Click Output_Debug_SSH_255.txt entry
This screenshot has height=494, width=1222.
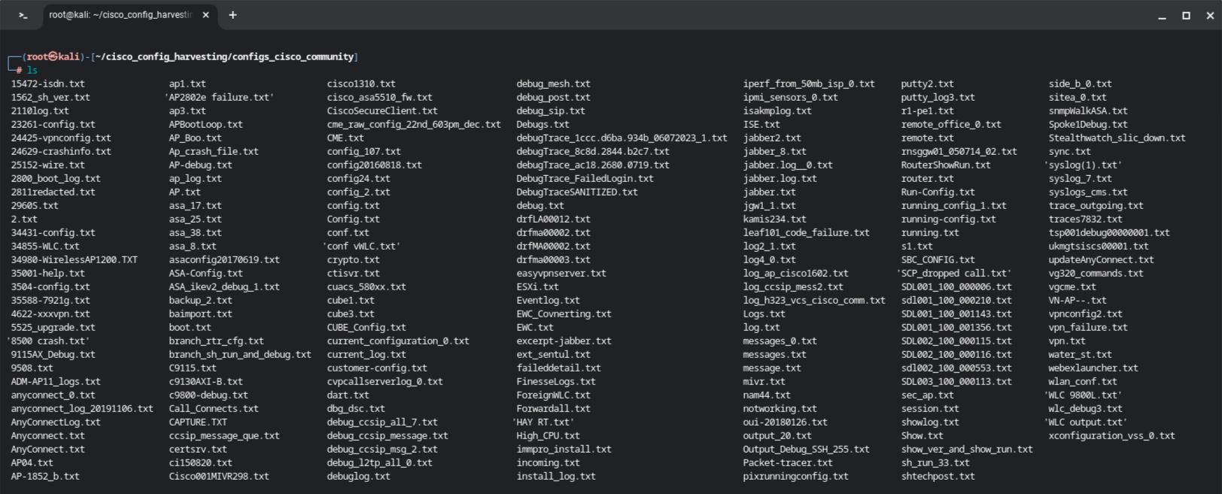(807, 450)
